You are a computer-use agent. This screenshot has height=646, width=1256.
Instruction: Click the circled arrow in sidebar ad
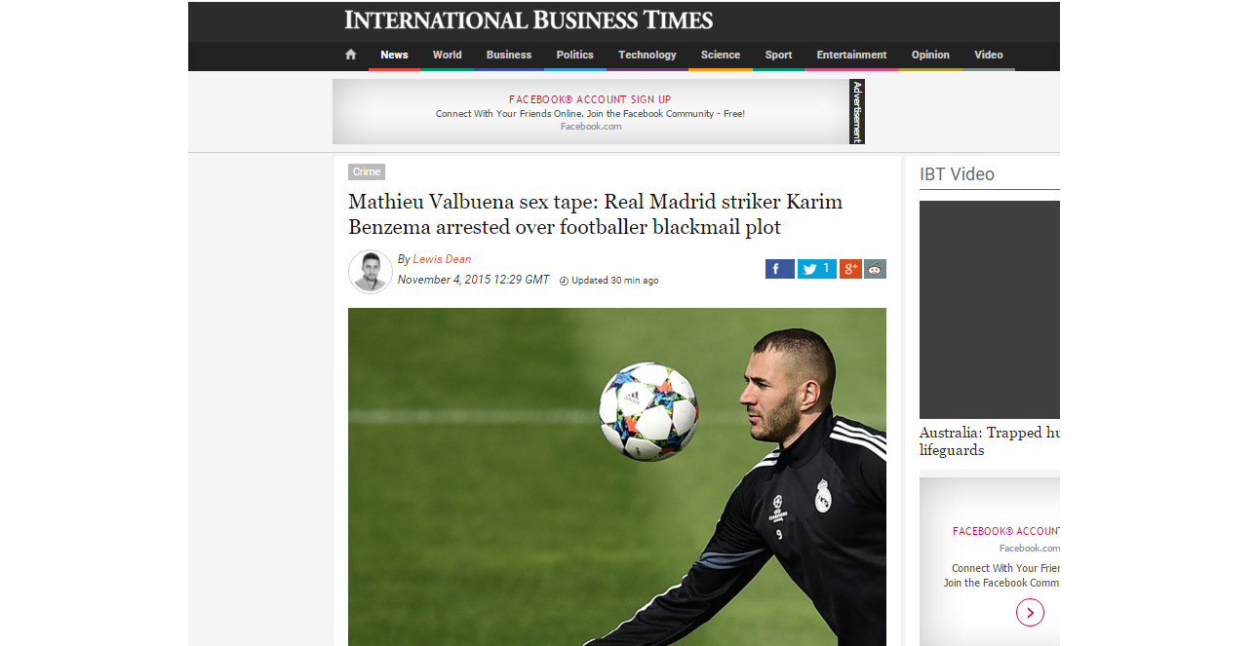[x=1030, y=612]
